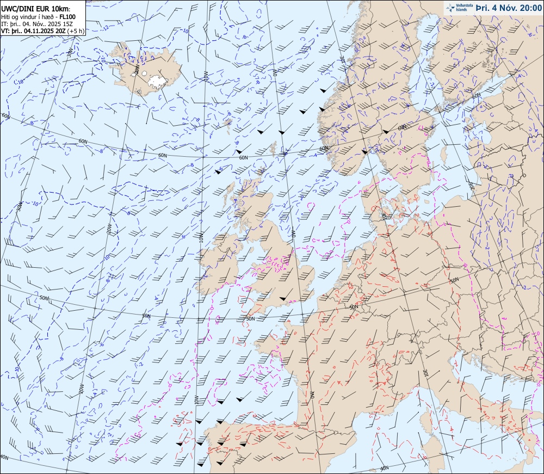Viewport: 544px width, 474px height.
Task: Select the 'UWC/DINI EUR 10km:' title
Action: [x=36, y=9]
